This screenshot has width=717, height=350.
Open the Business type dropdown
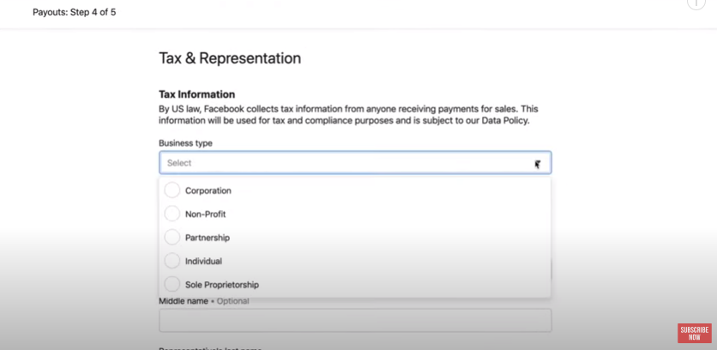tap(355, 163)
